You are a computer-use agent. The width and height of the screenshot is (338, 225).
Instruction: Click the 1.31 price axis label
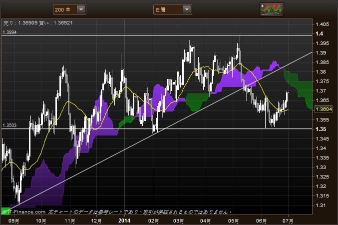pos(321,205)
